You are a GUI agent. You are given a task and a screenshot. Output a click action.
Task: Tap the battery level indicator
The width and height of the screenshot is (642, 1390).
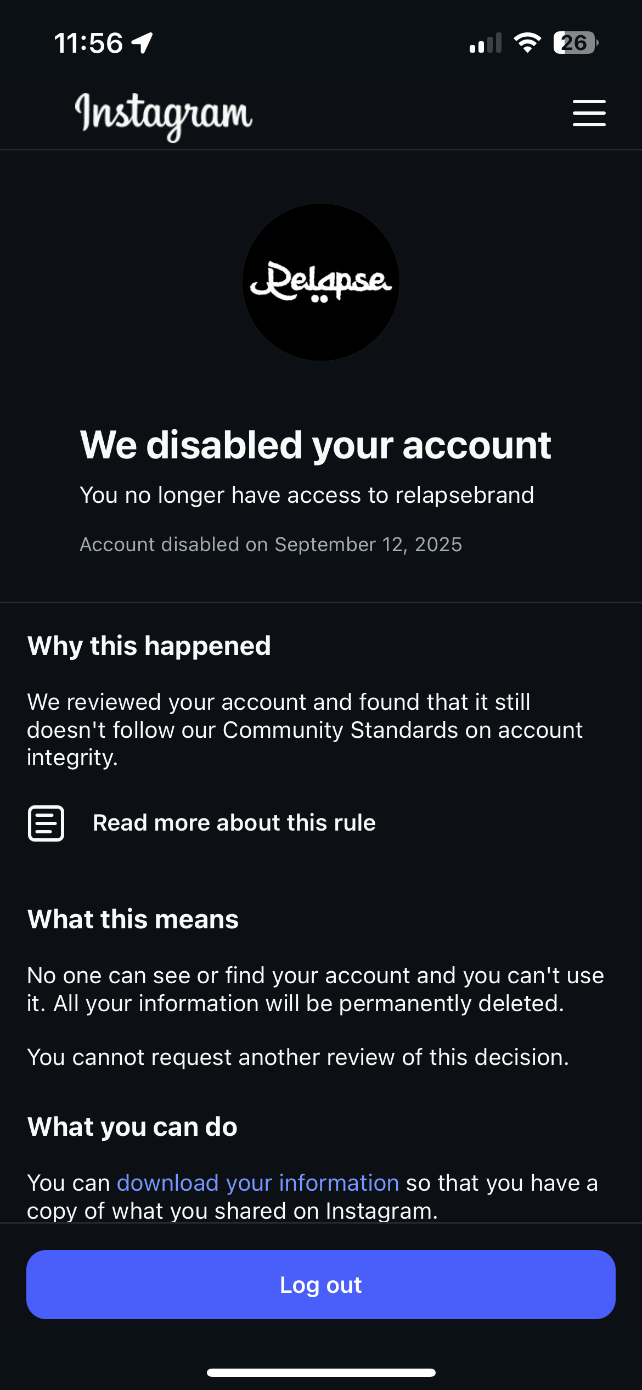575,43
